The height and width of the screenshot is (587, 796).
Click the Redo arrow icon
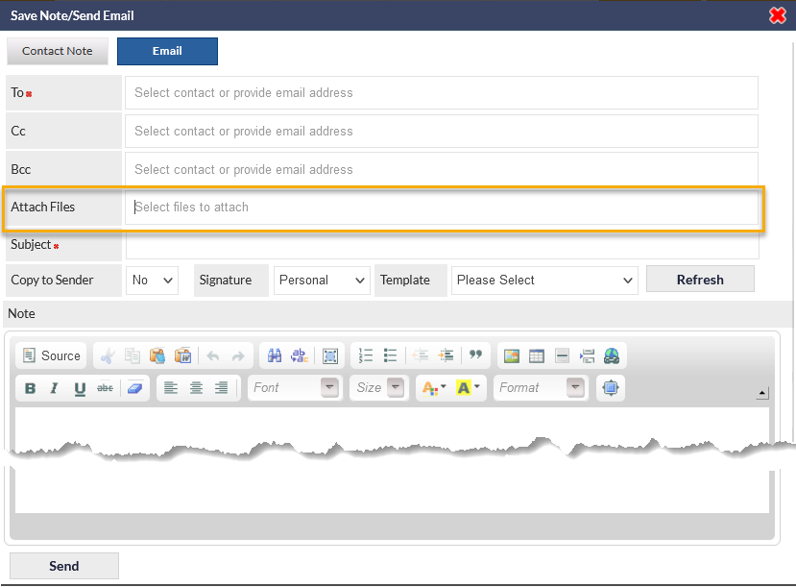(238, 356)
